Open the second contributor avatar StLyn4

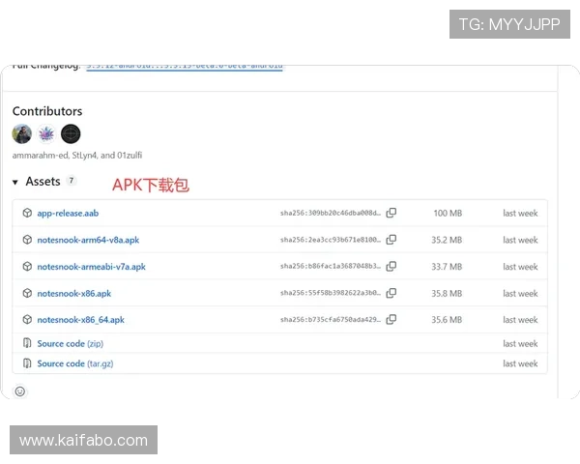tap(46, 134)
